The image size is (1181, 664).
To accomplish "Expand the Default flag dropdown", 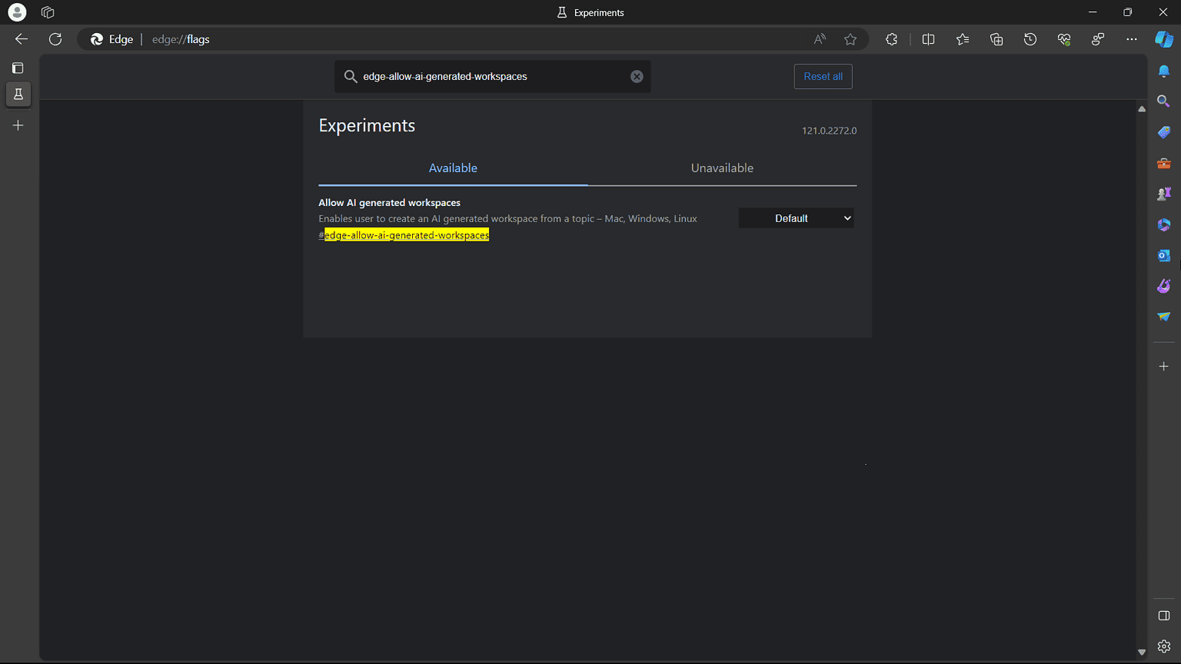I will point(796,218).
